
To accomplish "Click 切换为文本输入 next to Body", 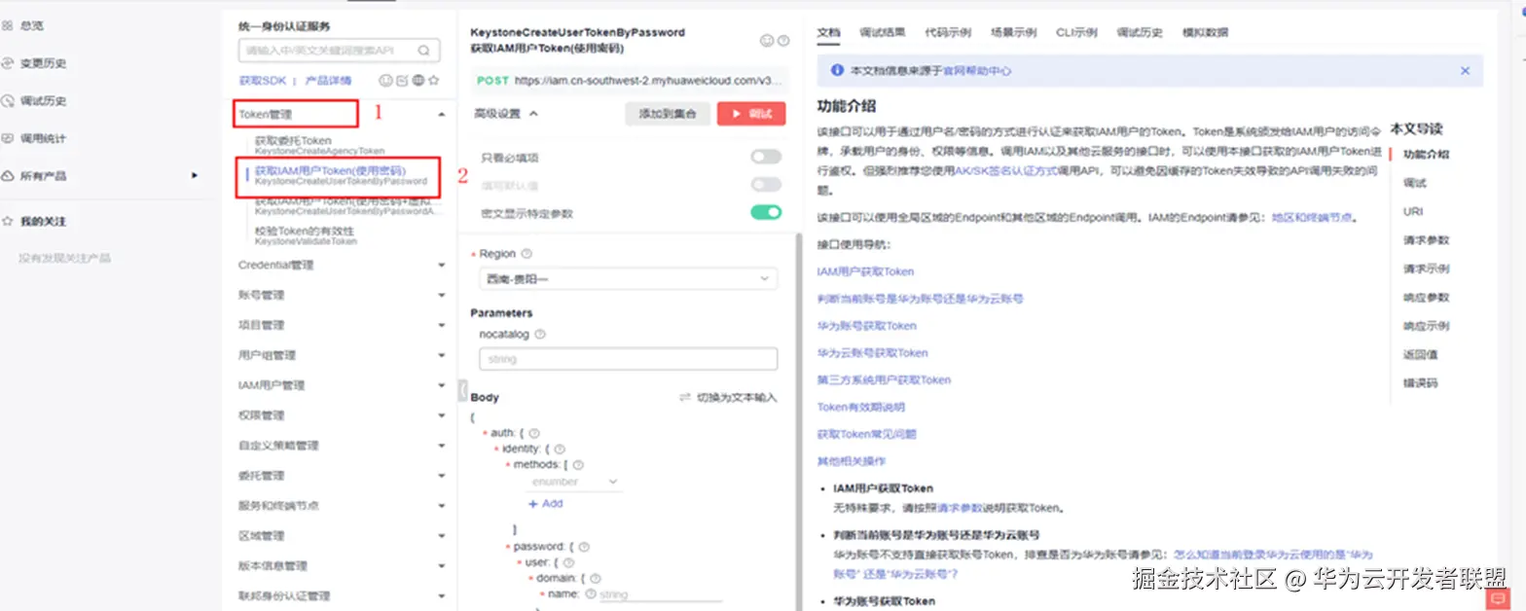I will 728,398.
